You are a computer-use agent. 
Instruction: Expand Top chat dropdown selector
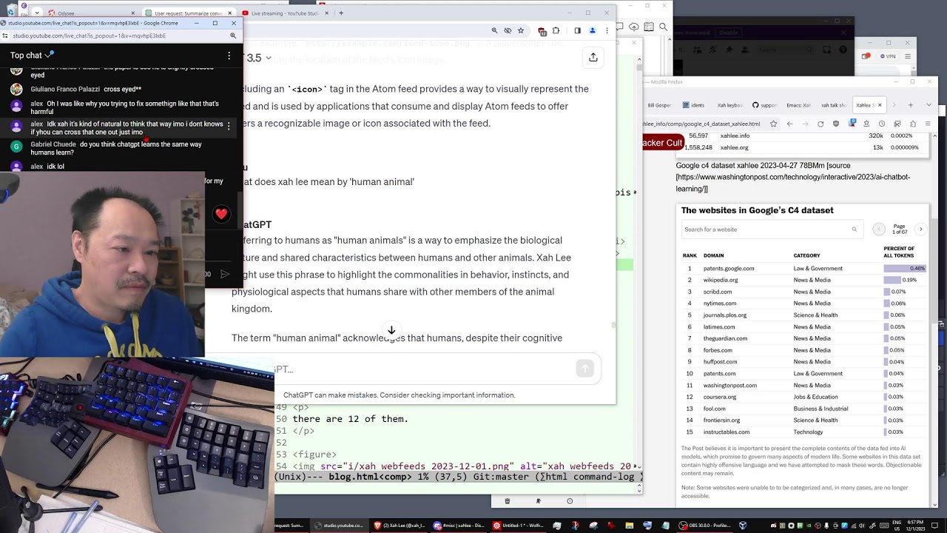pyautogui.click(x=32, y=56)
